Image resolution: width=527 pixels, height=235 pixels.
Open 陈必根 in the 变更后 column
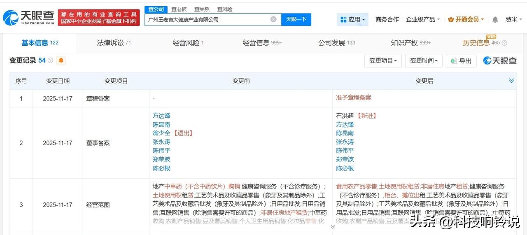point(345,168)
